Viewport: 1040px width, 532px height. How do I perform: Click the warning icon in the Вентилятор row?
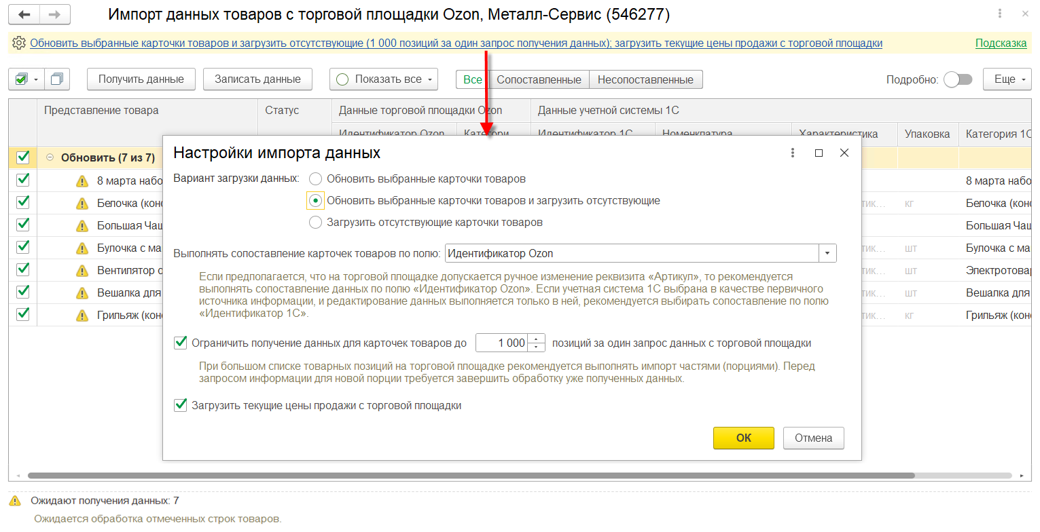pos(82,270)
